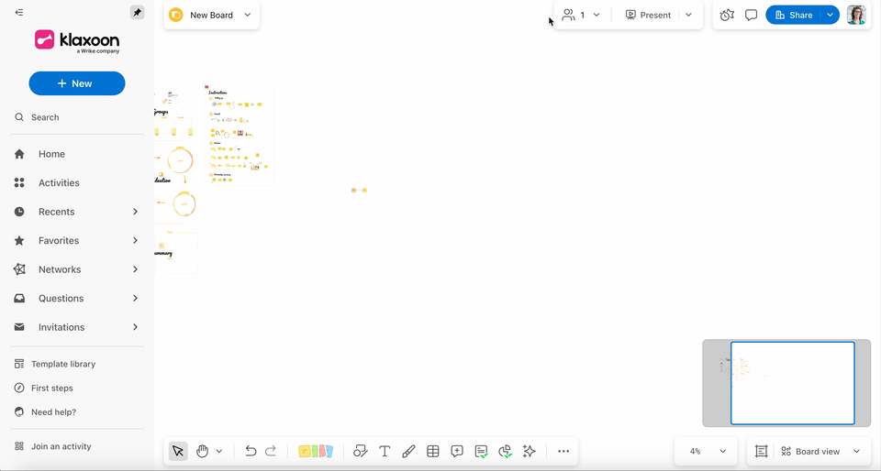Click the Networks polygon icon
881x471 pixels.
(x=19, y=269)
